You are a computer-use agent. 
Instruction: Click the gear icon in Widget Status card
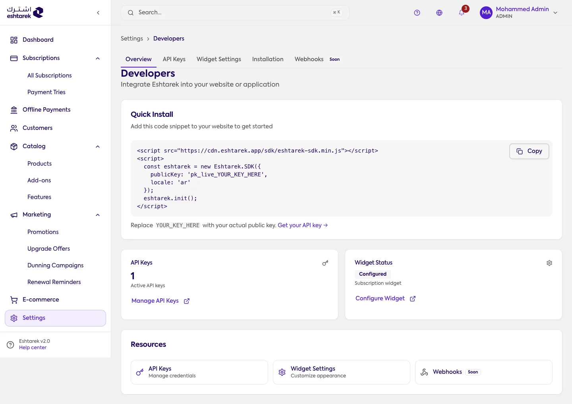549,263
